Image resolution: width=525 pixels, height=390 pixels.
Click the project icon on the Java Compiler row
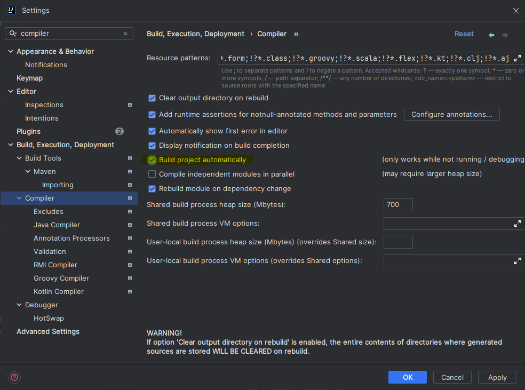130,225
